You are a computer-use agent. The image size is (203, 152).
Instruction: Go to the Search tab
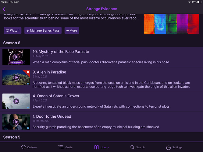pos(137,147)
